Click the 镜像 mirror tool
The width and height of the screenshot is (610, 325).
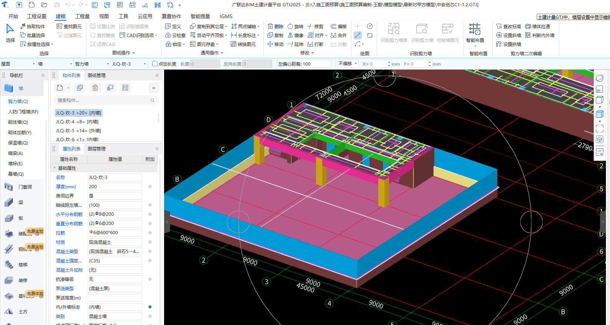296,35
